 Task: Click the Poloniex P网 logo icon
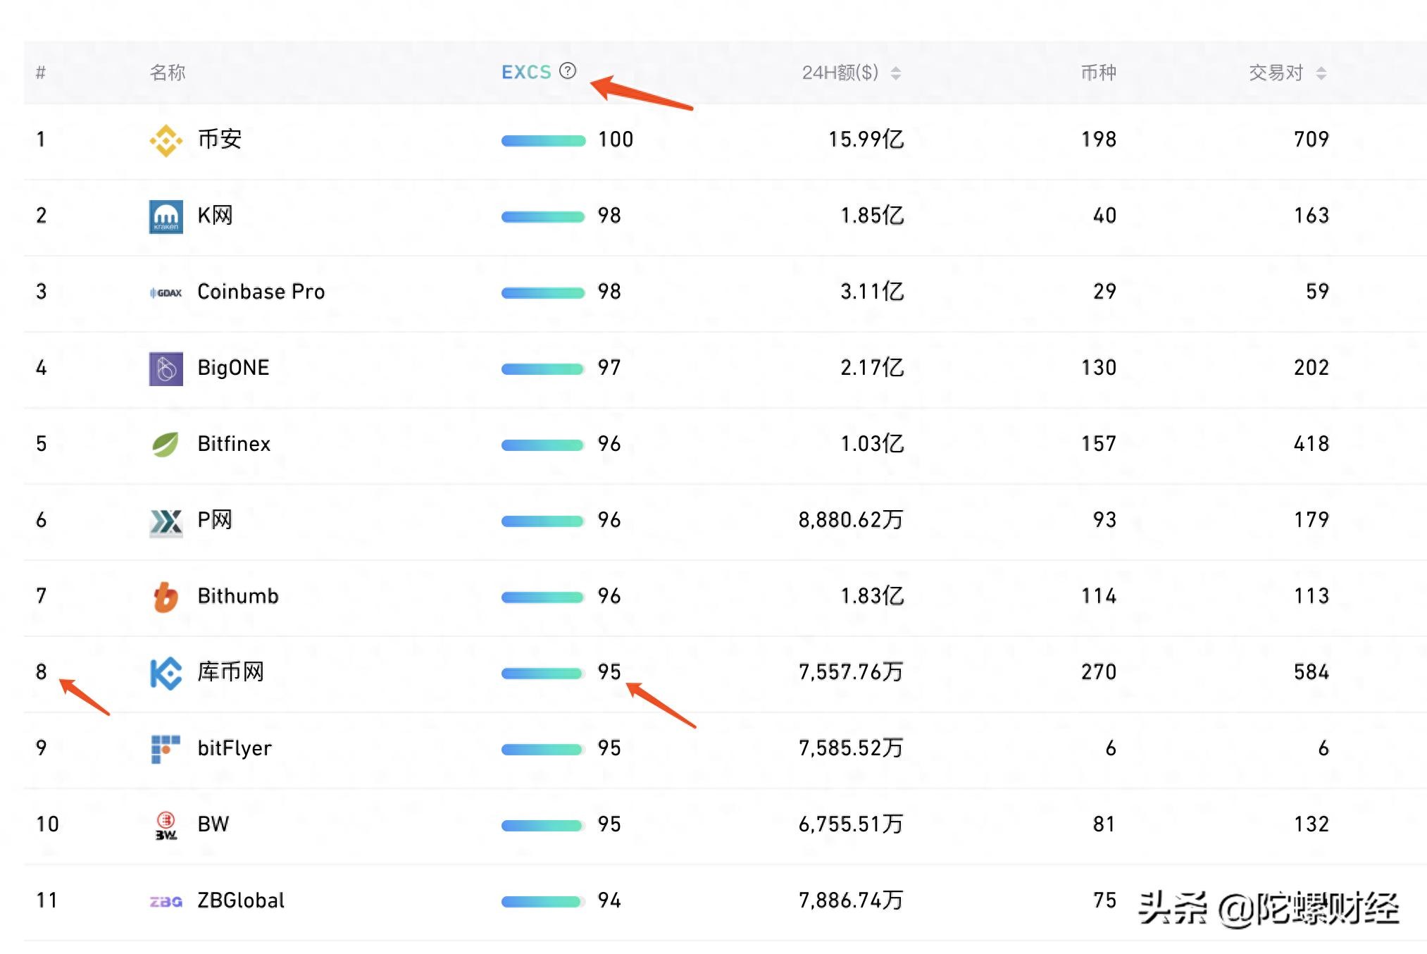[166, 521]
